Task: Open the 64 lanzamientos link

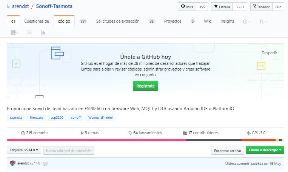Action: point(145,133)
